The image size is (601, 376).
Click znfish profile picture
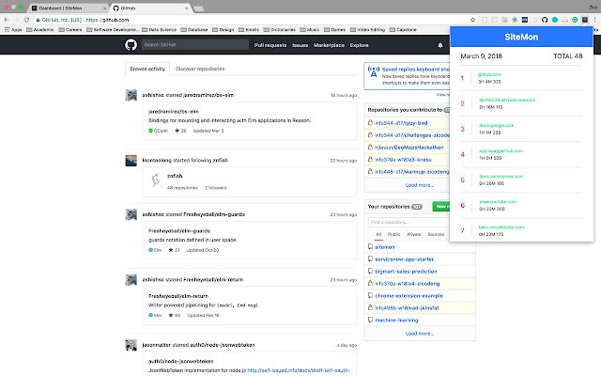point(155,180)
